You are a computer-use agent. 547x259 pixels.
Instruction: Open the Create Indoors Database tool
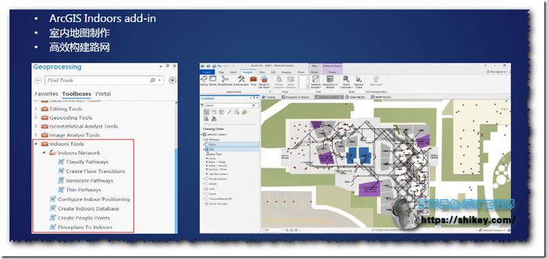(x=84, y=209)
